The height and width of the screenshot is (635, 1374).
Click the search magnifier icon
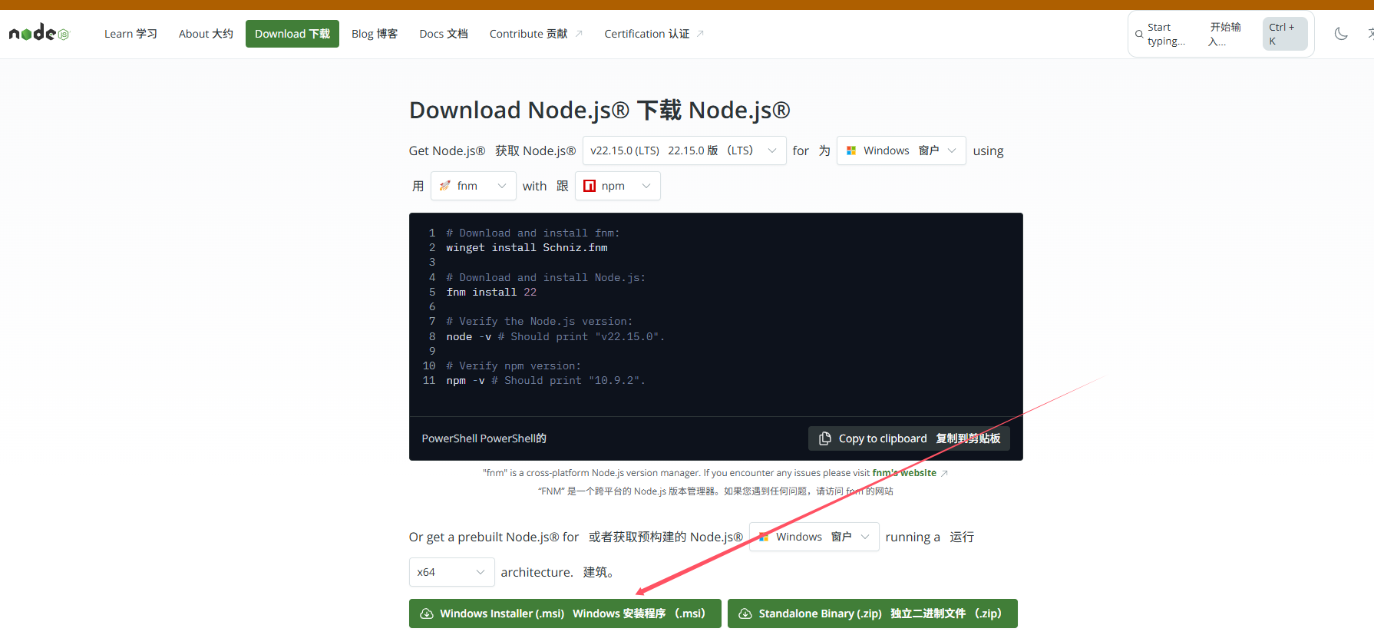[1139, 34]
